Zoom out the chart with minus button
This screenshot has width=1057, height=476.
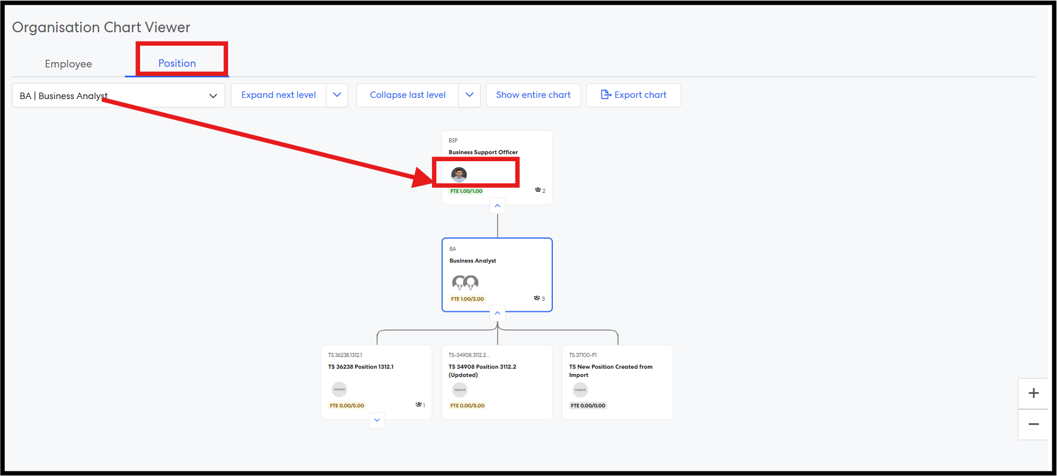[x=1033, y=424]
